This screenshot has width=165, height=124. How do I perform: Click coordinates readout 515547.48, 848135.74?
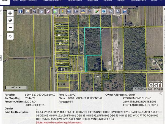pos(147,89)
